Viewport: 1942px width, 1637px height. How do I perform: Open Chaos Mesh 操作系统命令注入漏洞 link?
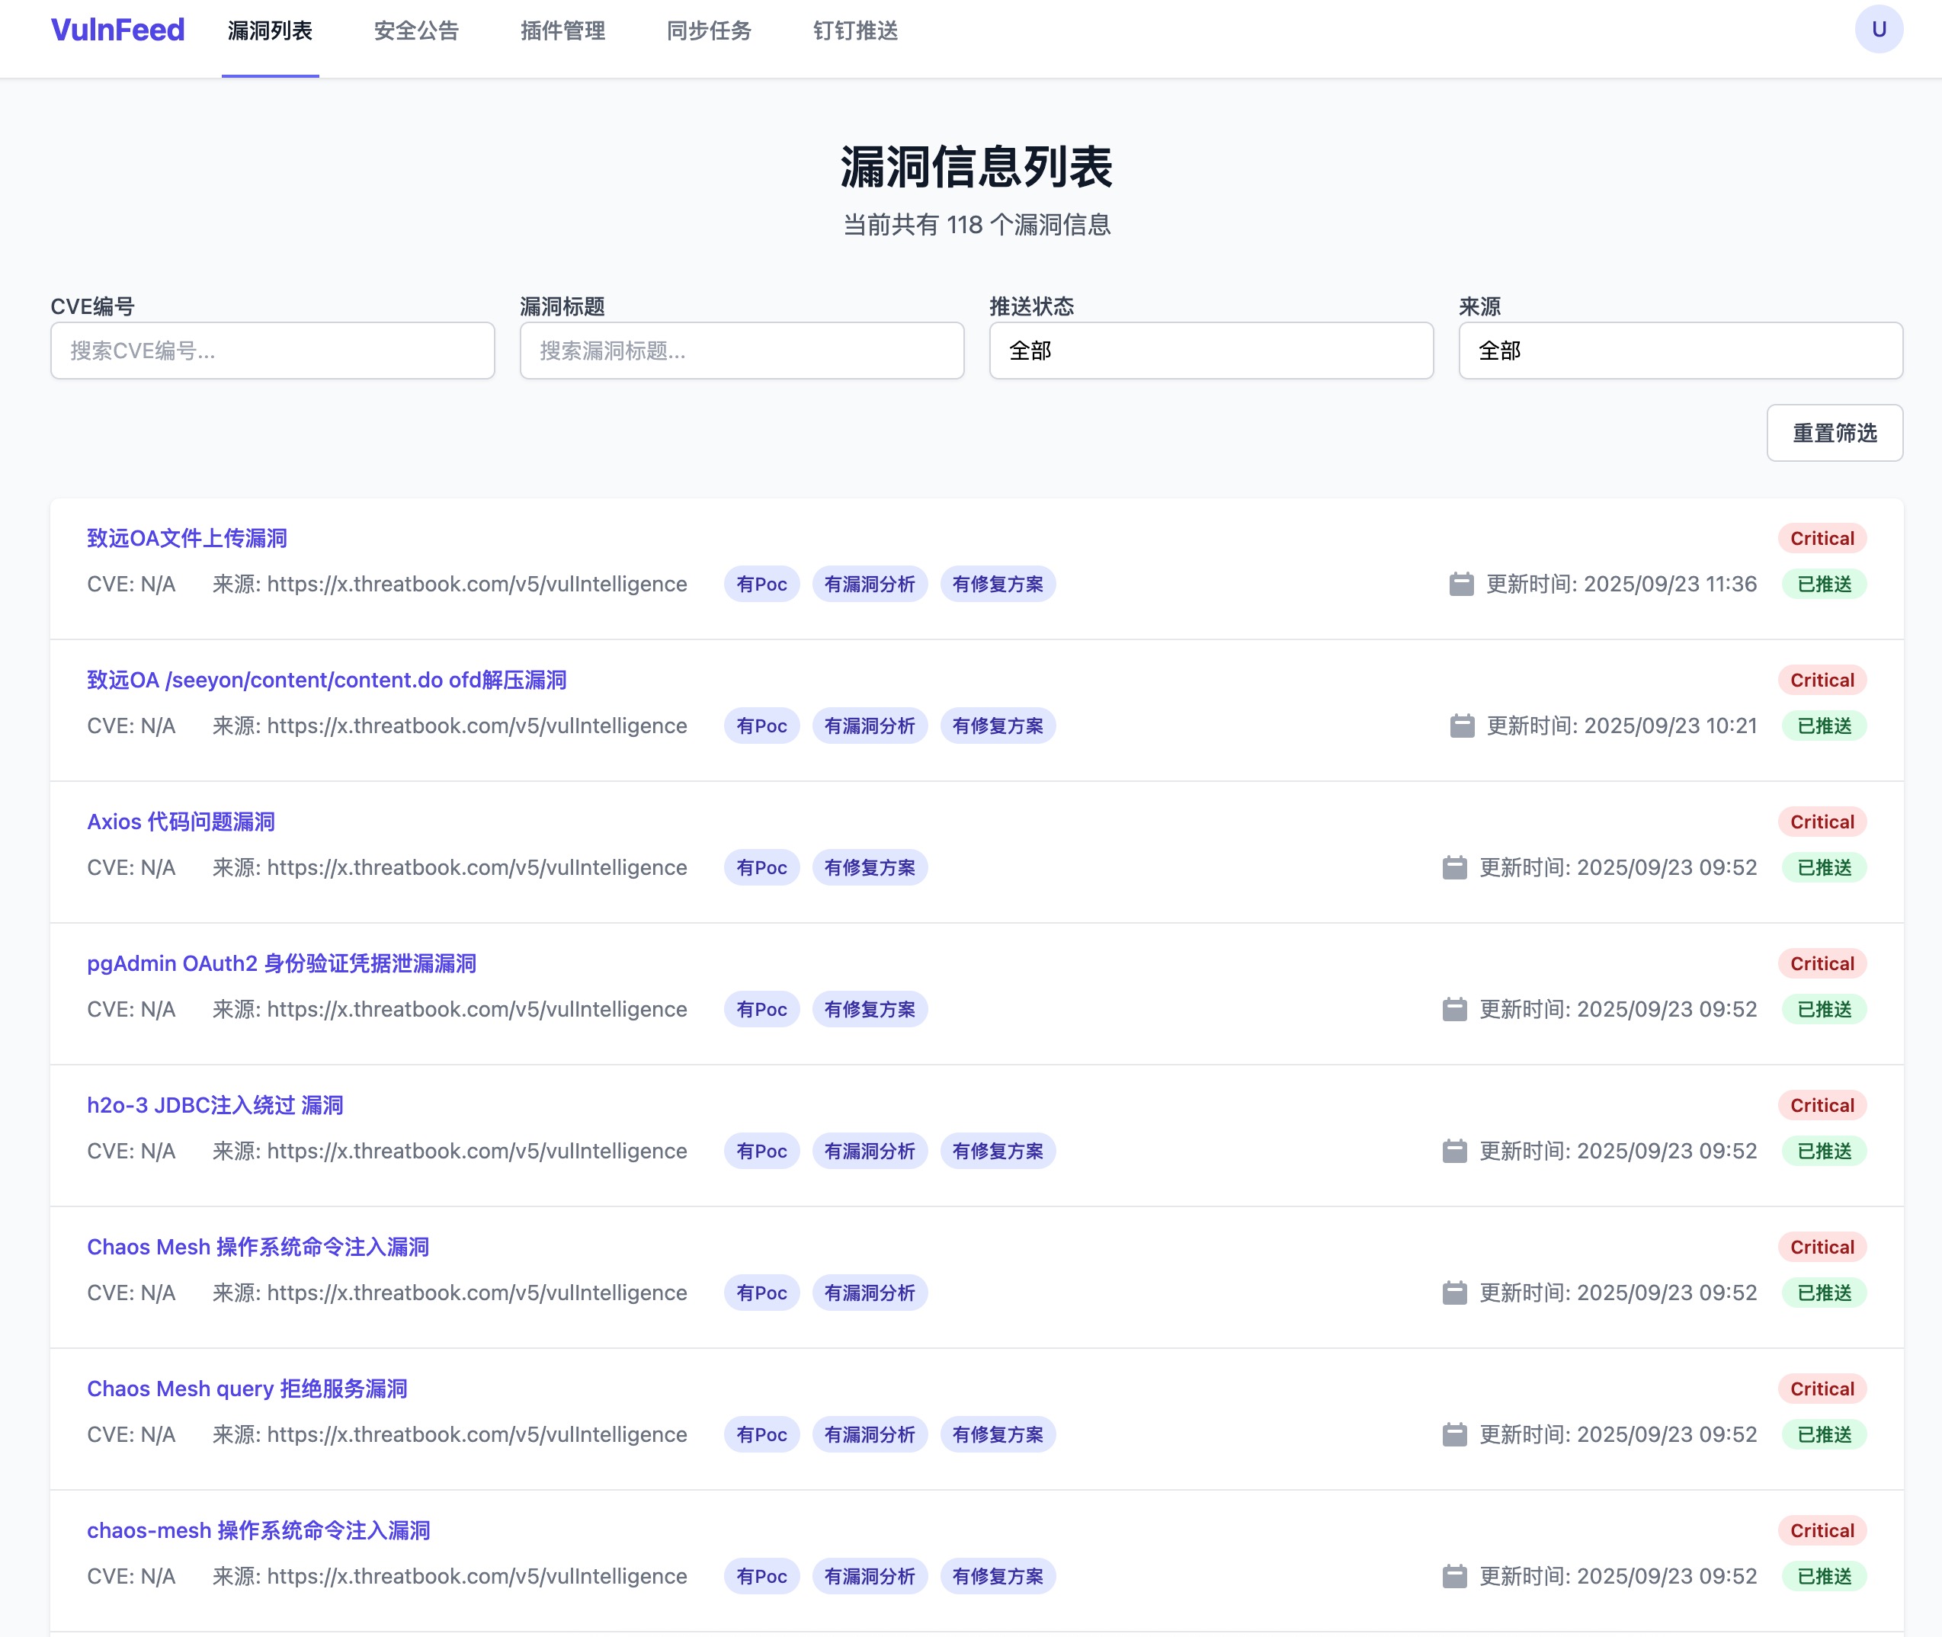[x=258, y=1246]
